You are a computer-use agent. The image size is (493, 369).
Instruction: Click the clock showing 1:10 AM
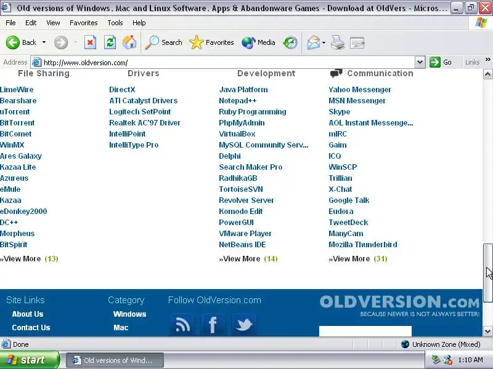(470, 360)
